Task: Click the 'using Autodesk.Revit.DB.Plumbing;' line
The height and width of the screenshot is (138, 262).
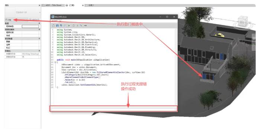Action: tap(76, 47)
